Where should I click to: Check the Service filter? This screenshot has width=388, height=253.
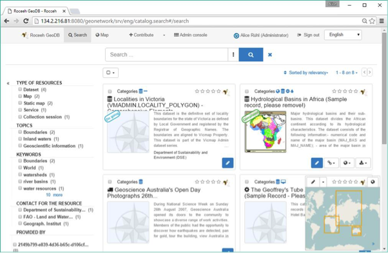[20, 109]
